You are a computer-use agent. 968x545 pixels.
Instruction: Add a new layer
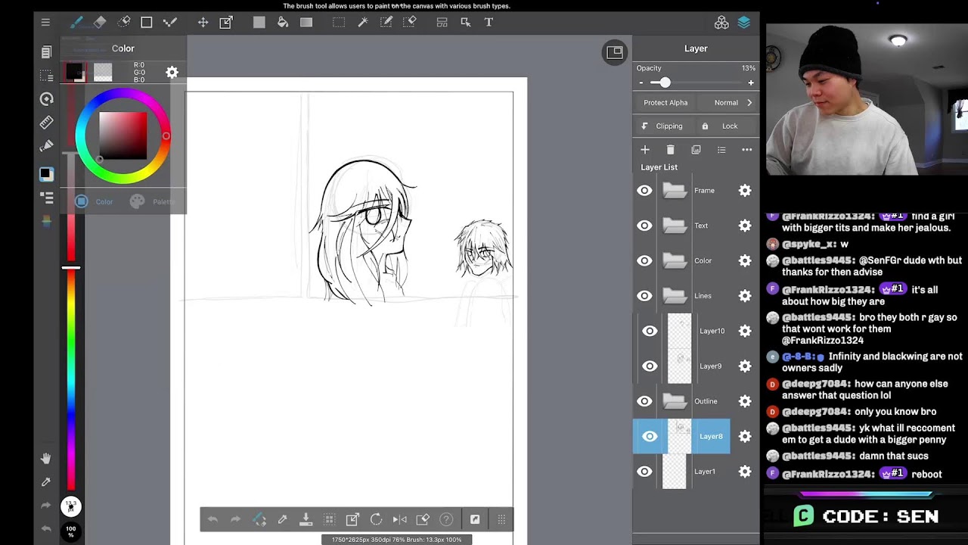click(645, 150)
